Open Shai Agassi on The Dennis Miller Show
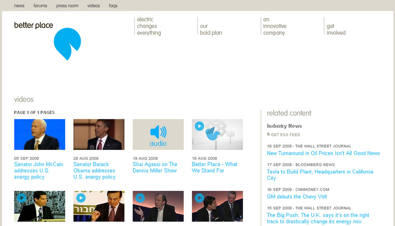Image resolution: width=395 pixels, height=226 pixels. [155, 167]
